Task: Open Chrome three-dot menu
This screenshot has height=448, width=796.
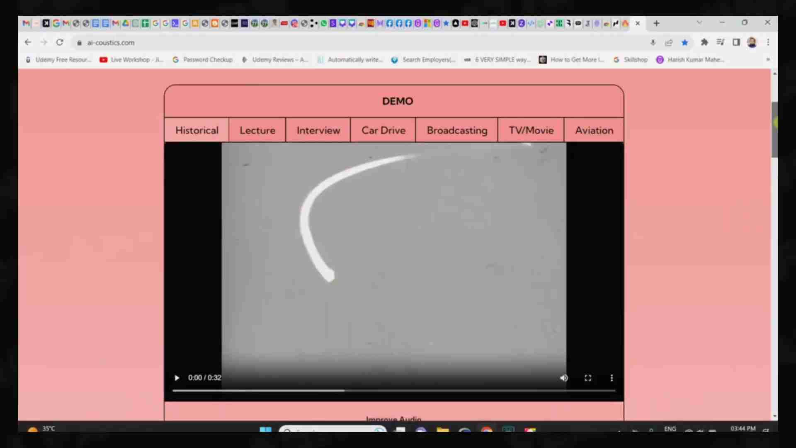Action: [x=768, y=42]
